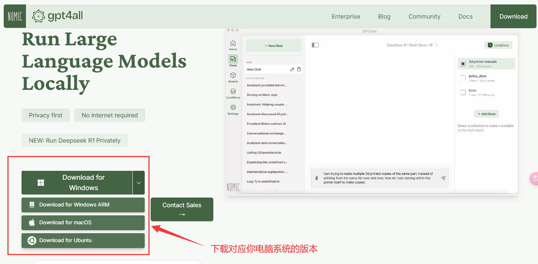This screenshot has height=264, width=538.
Task: Click the Download button in the header
Action: click(514, 16)
